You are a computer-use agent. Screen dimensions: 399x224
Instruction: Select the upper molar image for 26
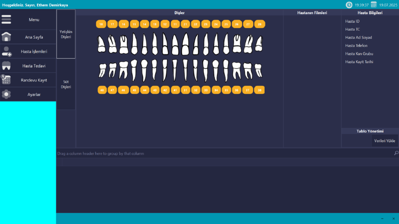pos(237,44)
